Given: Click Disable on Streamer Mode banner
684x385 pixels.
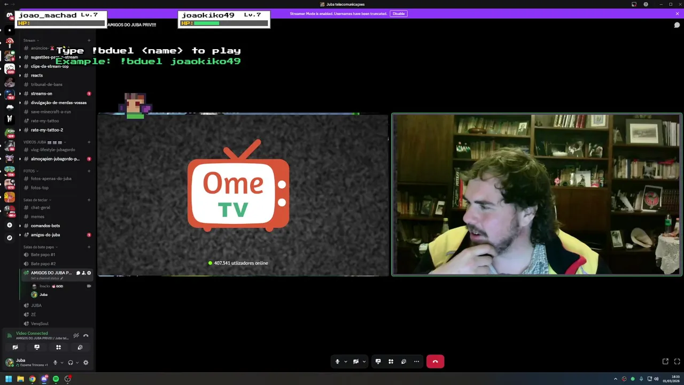Looking at the screenshot, I should [399, 13].
